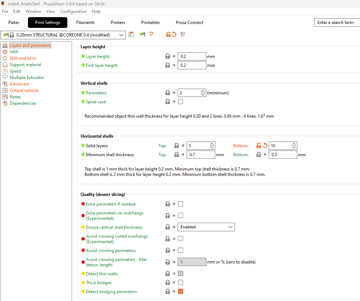Enable Avoid crossing perimeters checkbox

click(181, 250)
